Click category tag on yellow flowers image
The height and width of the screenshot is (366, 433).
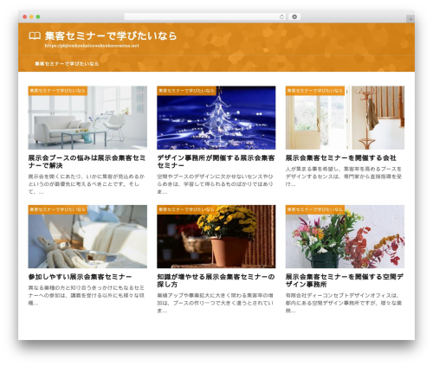186,209
